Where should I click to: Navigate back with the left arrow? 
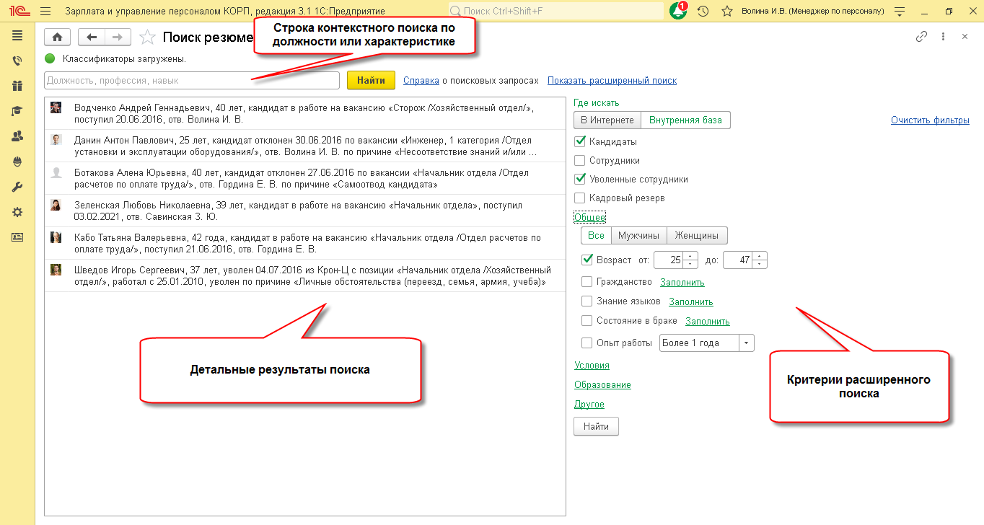coord(92,37)
